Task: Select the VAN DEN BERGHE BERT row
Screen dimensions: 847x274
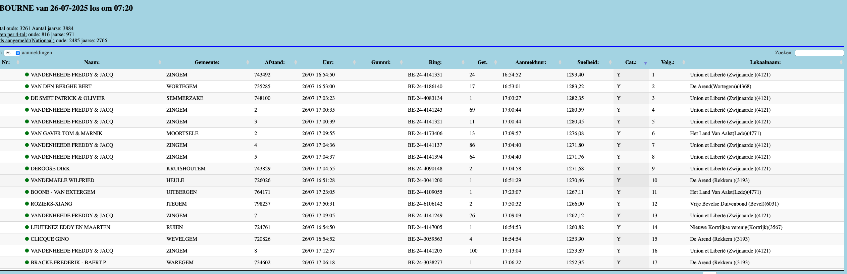Action: point(61,87)
